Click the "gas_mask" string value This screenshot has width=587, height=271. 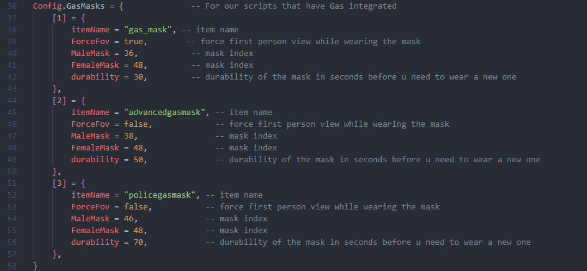tap(150, 30)
